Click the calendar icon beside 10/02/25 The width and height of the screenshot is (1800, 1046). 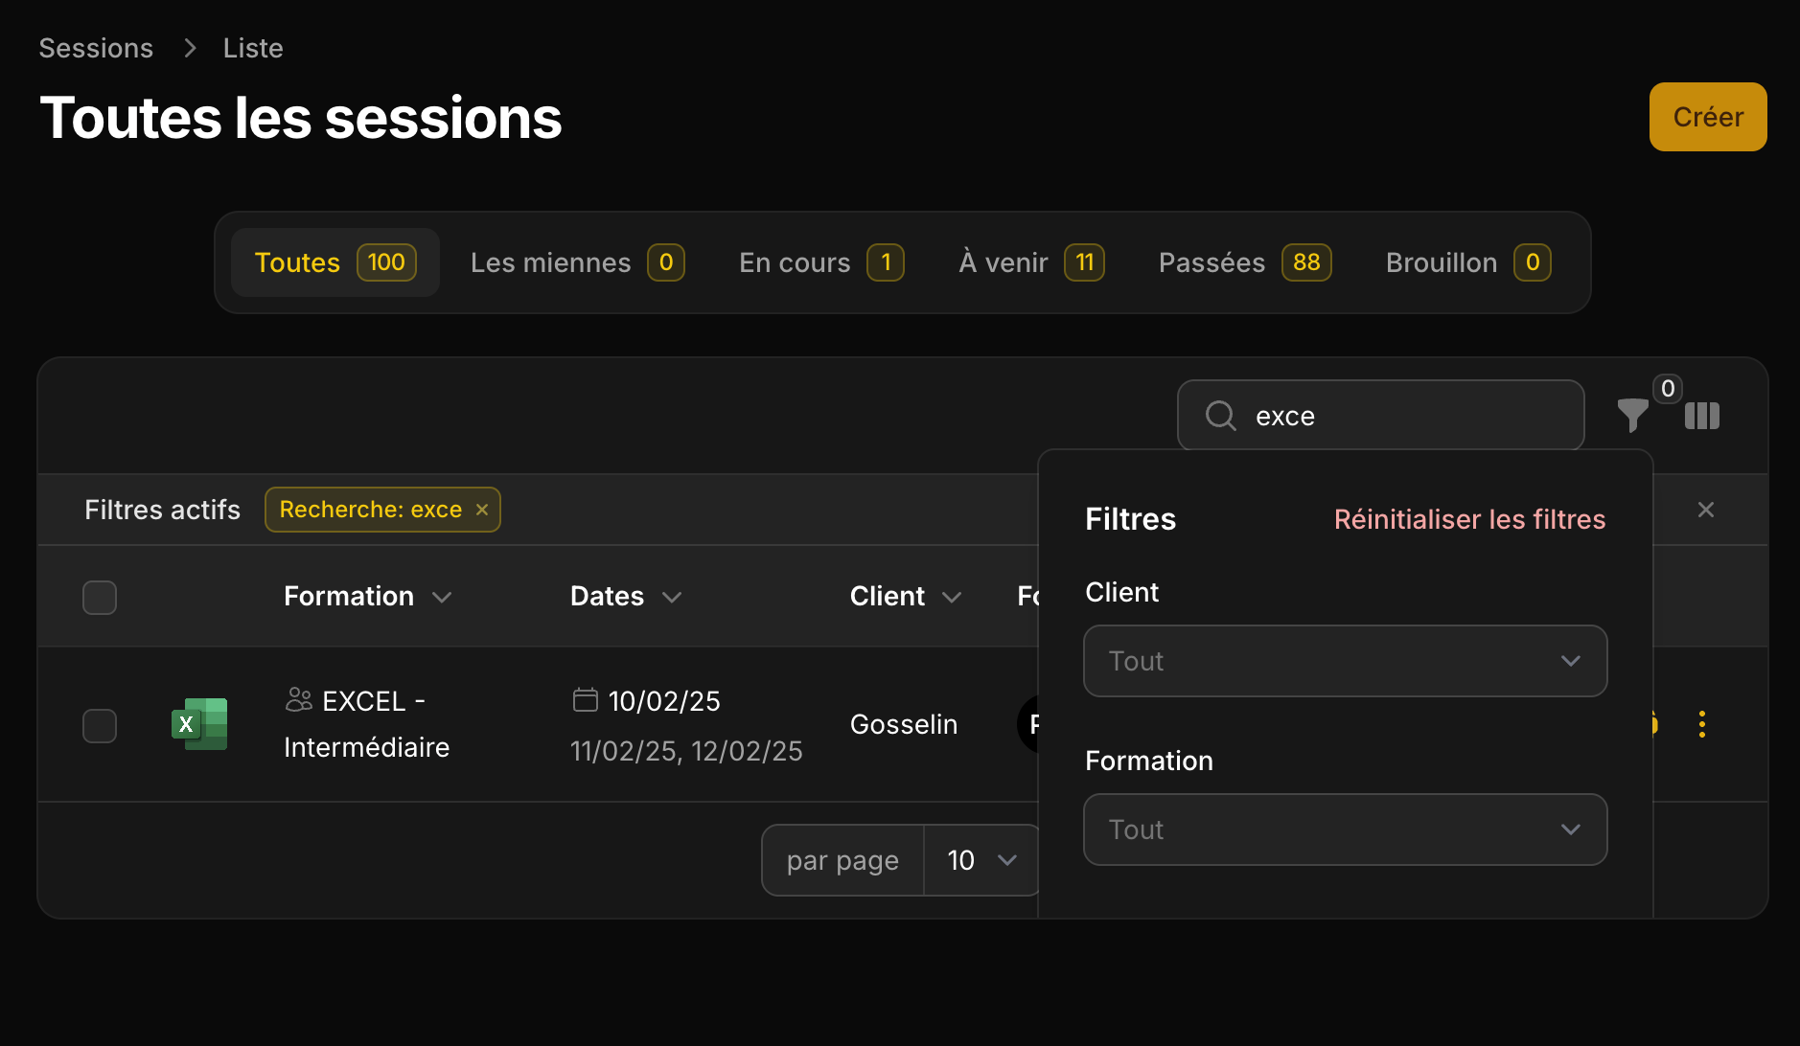[x=585, y=700]
